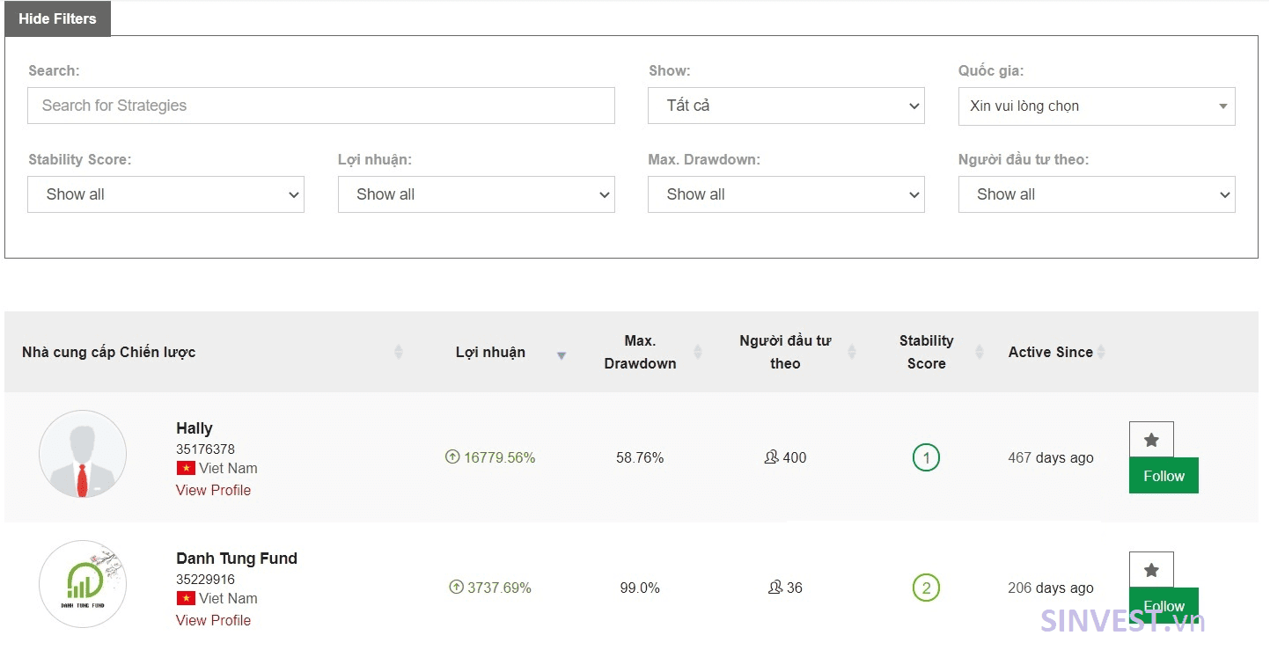Sort by Người đầu tư theo column
1270x650 pixels.
click(852, 352)
